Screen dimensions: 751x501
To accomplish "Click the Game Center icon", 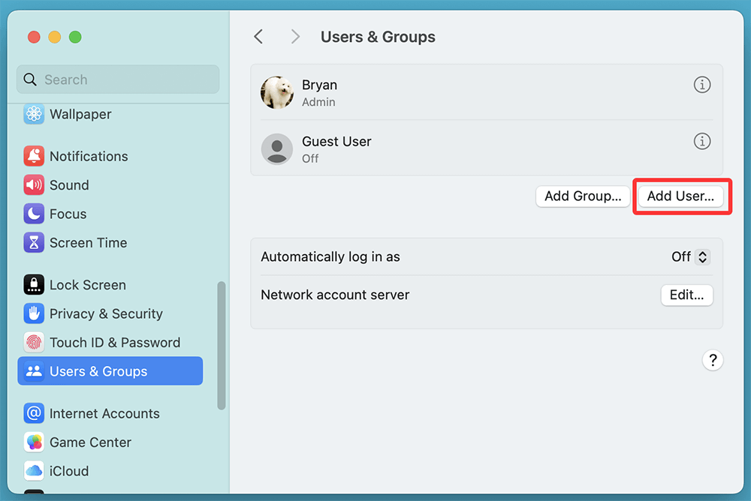I will (x=34, y=442).
